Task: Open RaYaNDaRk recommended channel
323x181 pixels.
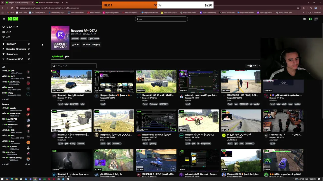Action: pyautogui.click(x=16, y=126)
